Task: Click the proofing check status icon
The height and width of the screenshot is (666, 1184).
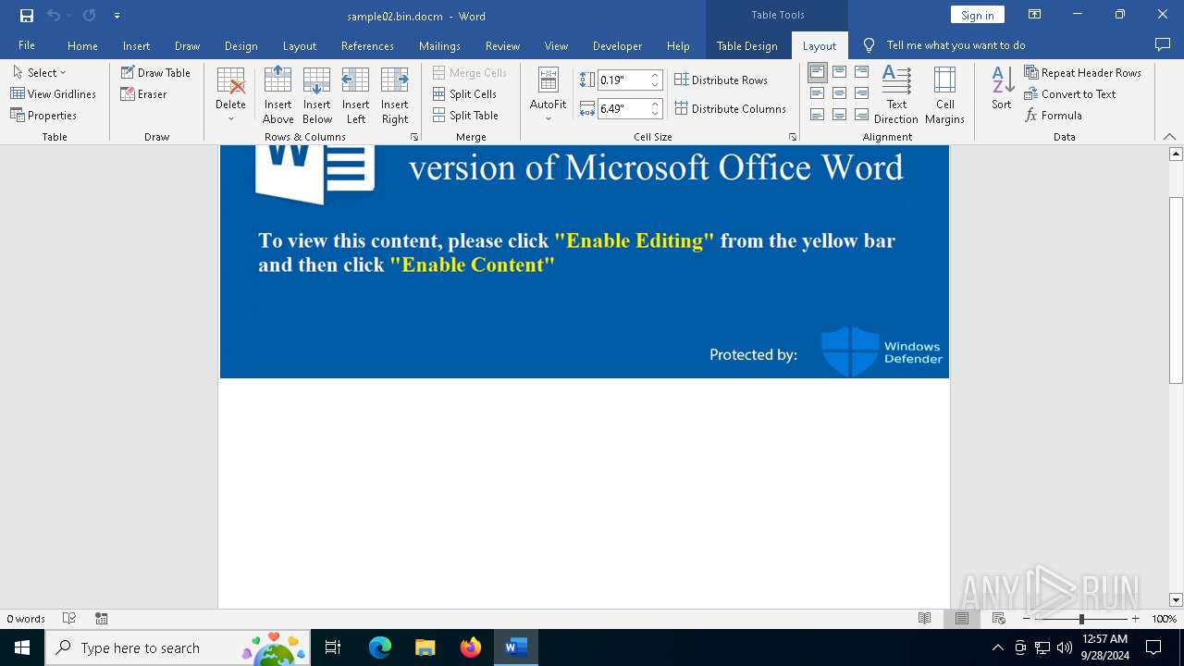Action: (x=69, y=619)
